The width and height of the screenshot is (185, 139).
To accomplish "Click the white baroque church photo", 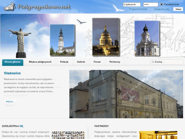I will coord(147,38).
